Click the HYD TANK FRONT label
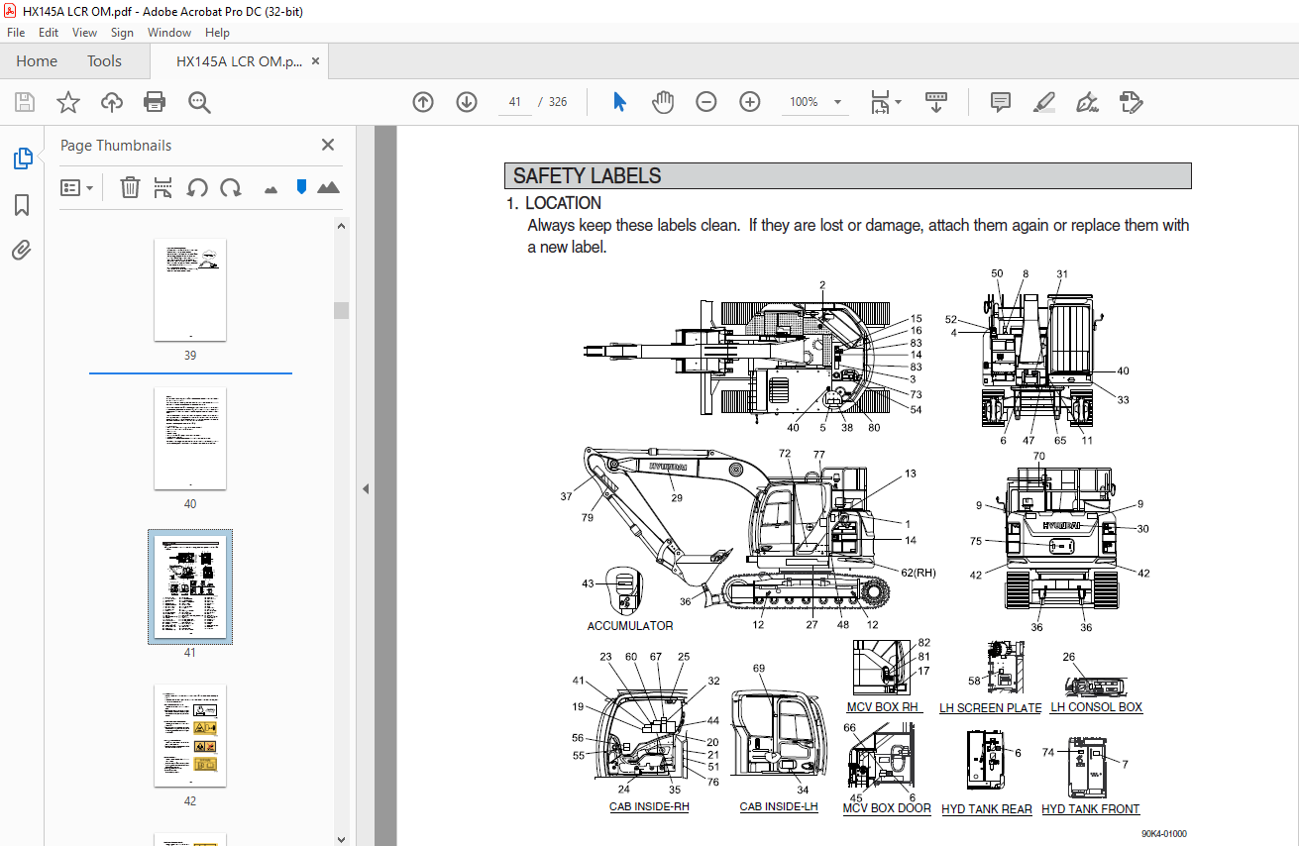Screen dimensions: 1299x846 tap(1091, 809)
